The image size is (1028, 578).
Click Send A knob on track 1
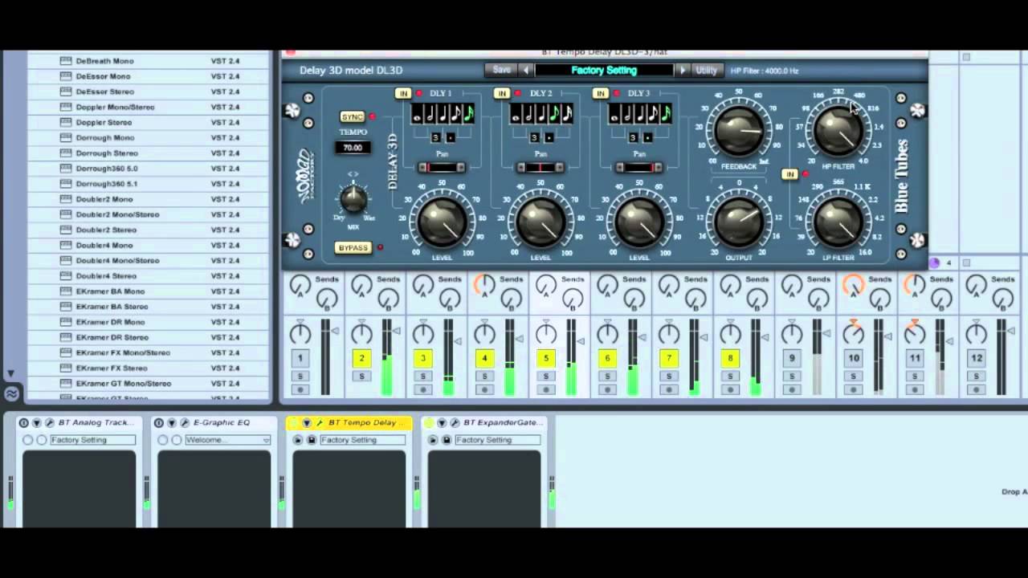point(300,283)
